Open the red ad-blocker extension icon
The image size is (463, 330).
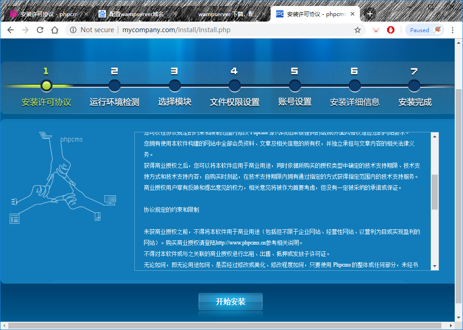(391, 30)
